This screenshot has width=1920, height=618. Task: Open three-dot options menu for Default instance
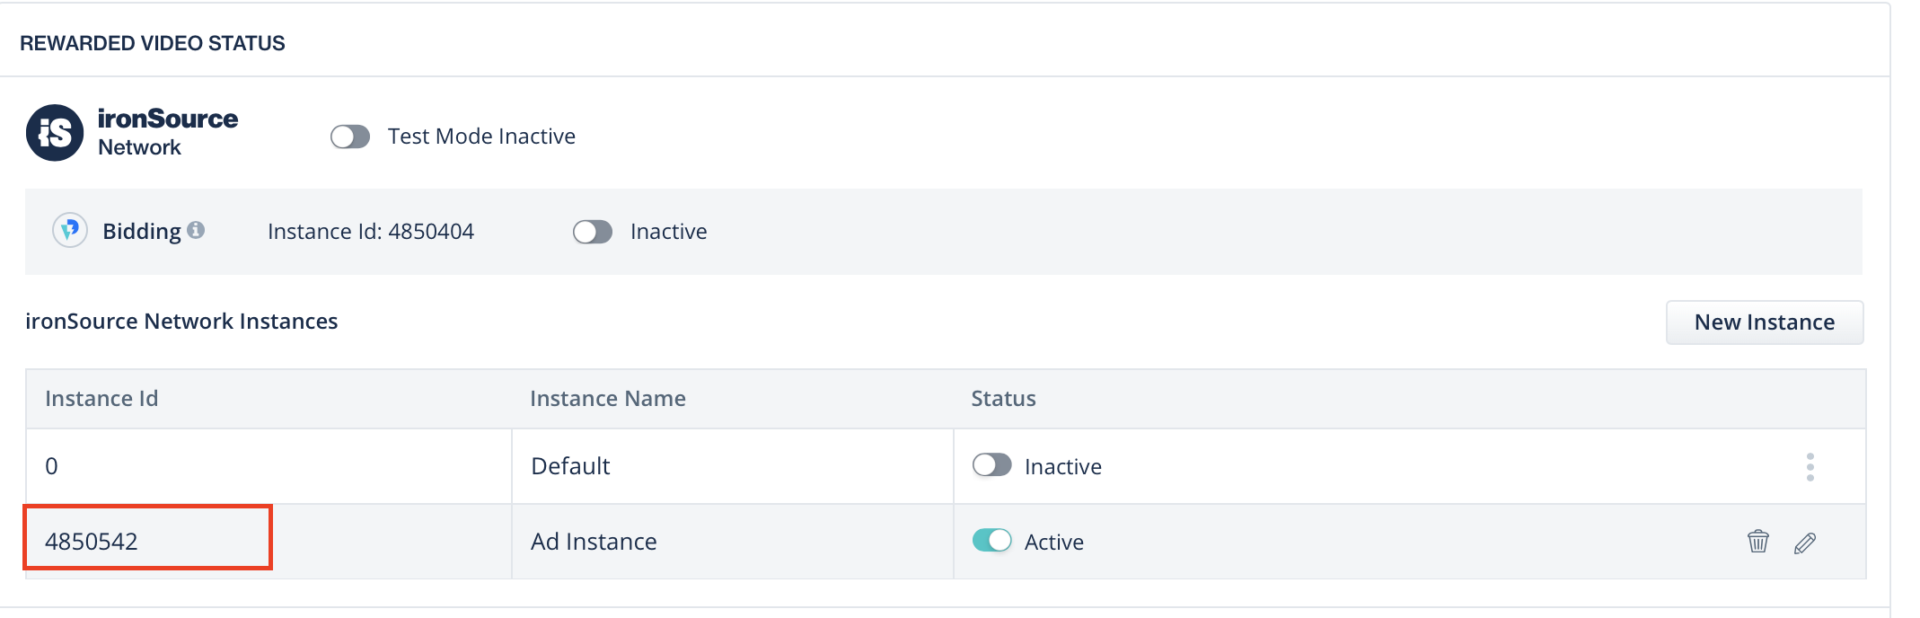coord(1810,466)
